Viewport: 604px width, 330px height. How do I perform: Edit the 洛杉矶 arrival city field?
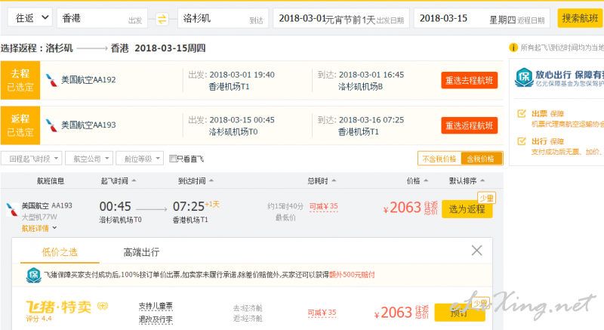pos(223,18)
